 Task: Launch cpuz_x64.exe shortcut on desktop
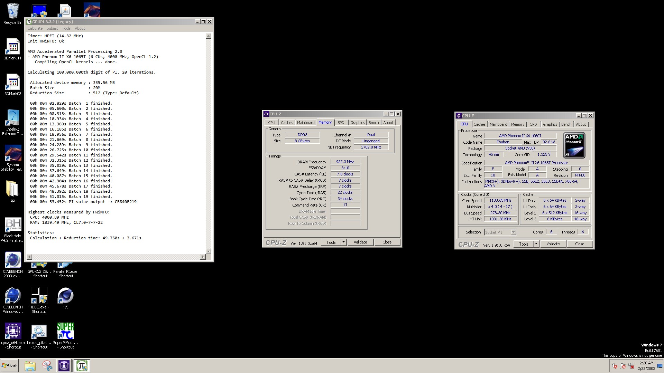point(13,336)
